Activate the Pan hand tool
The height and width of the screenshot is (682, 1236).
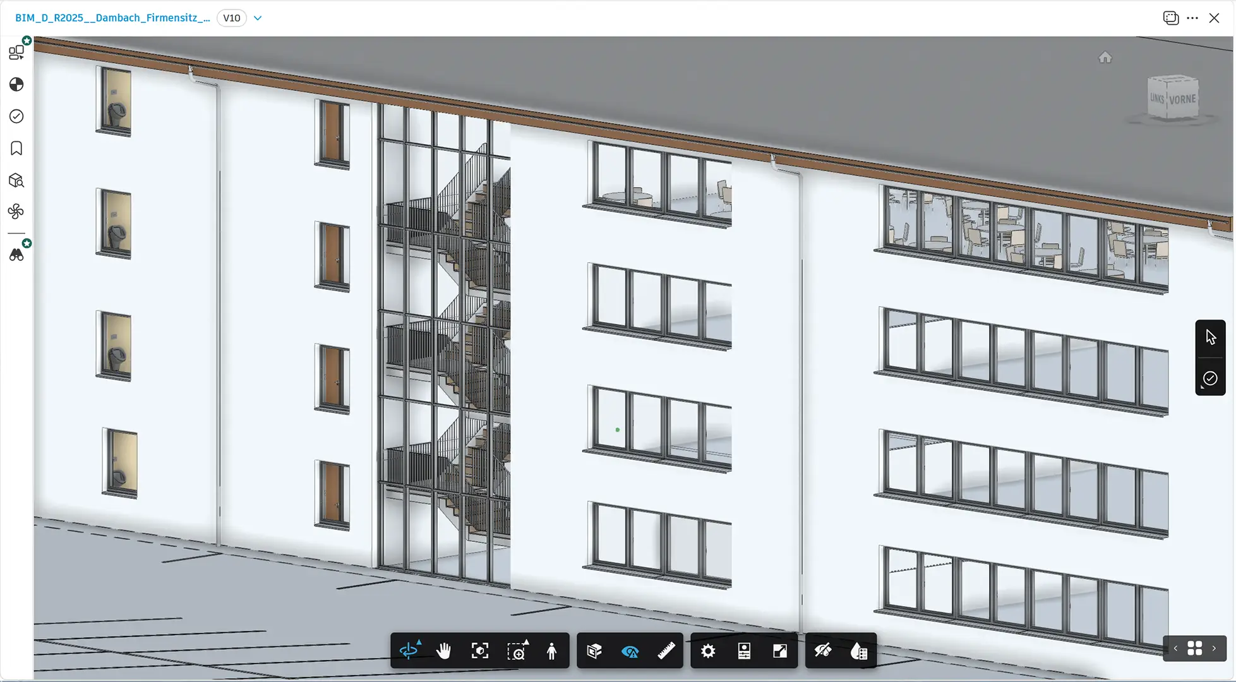[x=444, y=650]
